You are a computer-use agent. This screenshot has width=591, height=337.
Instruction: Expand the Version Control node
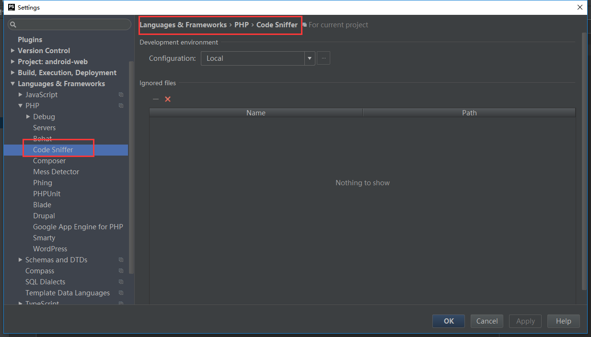(12, 51)
